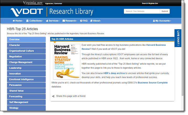This screenshot has width=188, height=115.
Task: Click the Search Virginia.Gov link
Action: tap(150, 3)
